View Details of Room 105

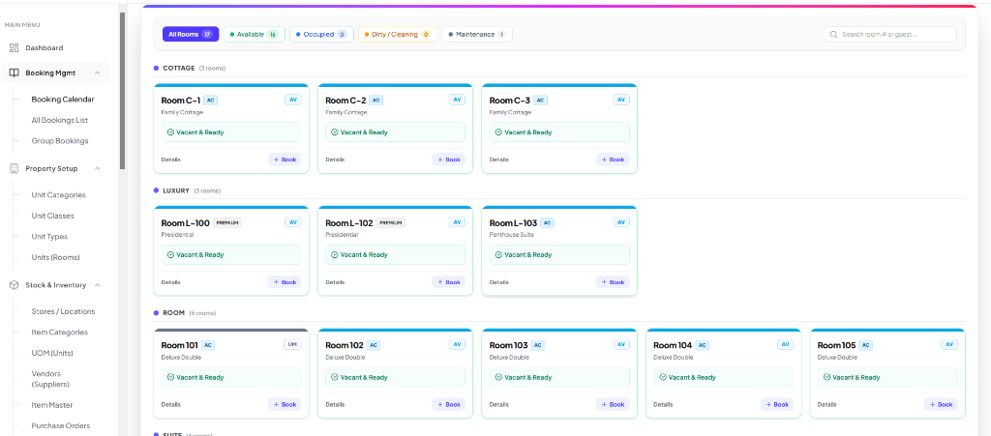point(827,404)
